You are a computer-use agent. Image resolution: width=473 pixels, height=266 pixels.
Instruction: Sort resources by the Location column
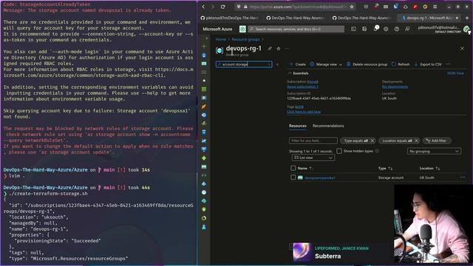pyautogui.click(x=429, y=168)
